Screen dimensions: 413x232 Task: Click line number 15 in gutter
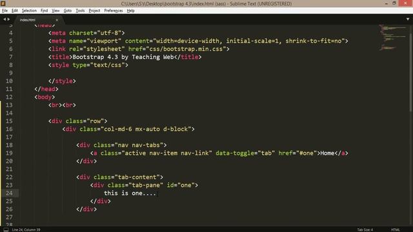coord(9,121)
